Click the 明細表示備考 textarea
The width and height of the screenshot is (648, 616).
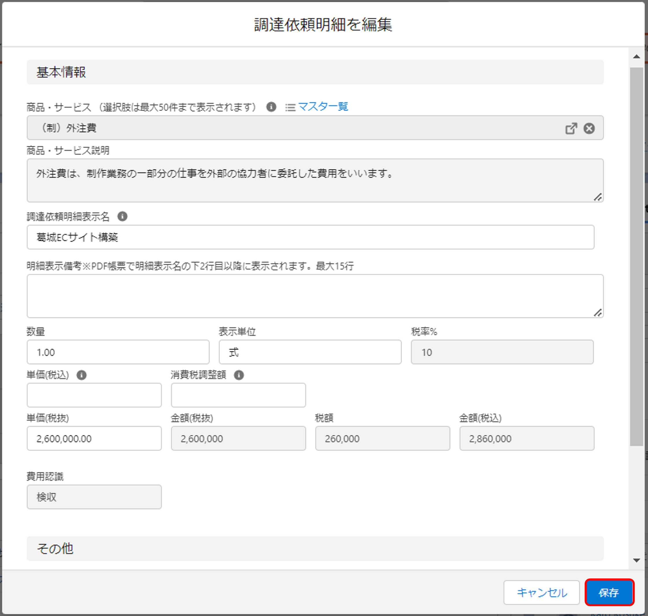click(315, 296)
